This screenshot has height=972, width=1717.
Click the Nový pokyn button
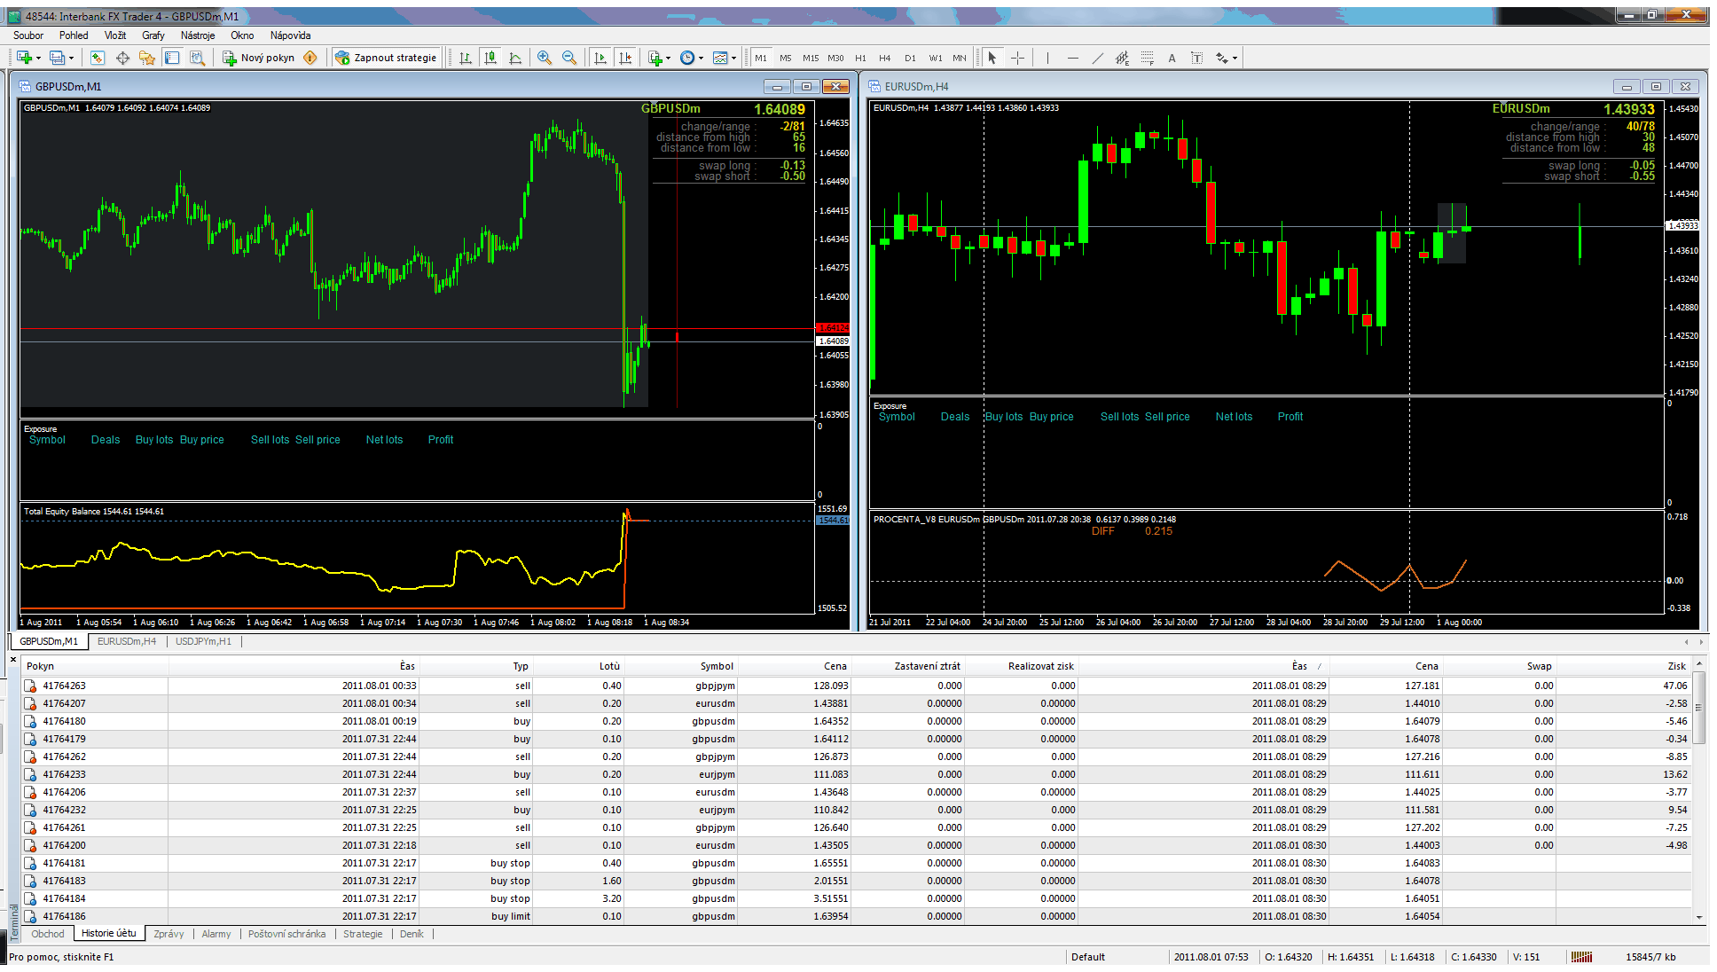click(258, 58)
